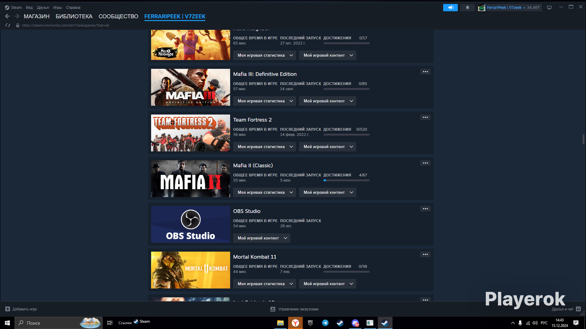The image size is (586, 329).
Task: Open Task View on the taskbar
Action: pos(110,323)
